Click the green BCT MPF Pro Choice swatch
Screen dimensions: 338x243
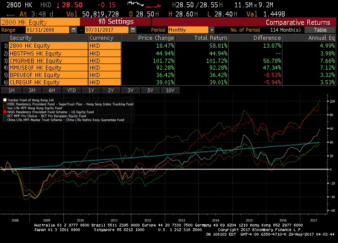5,116
